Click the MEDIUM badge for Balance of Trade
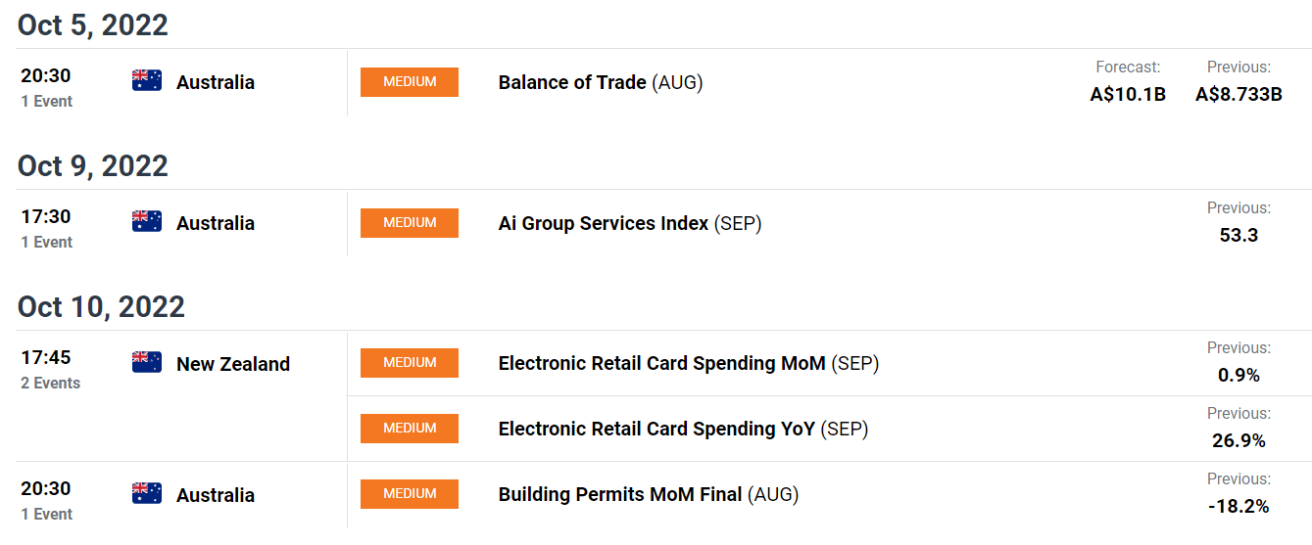 click(410, 82)
